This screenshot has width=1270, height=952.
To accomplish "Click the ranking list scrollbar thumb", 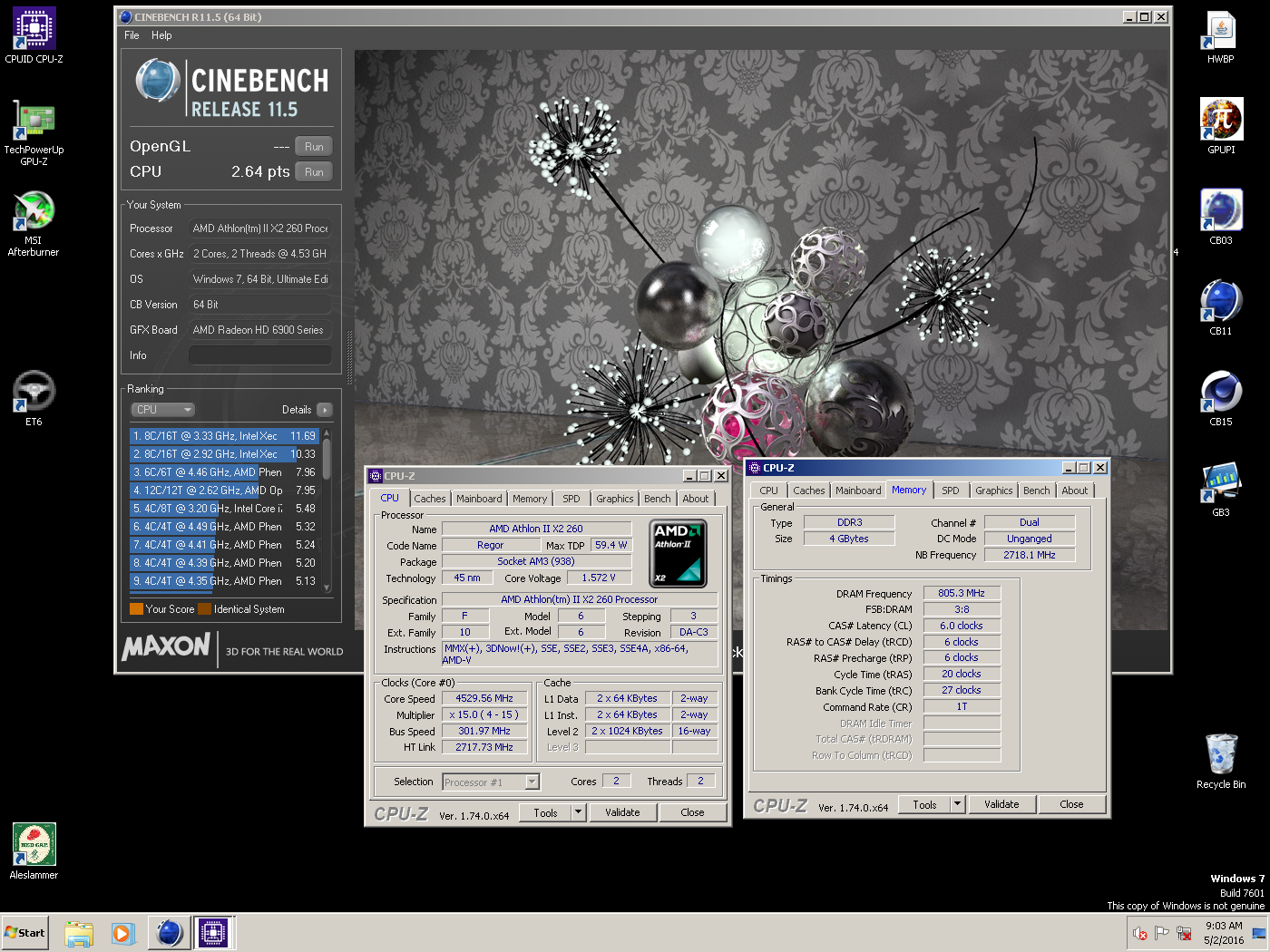I will click(x=327, y=458).
